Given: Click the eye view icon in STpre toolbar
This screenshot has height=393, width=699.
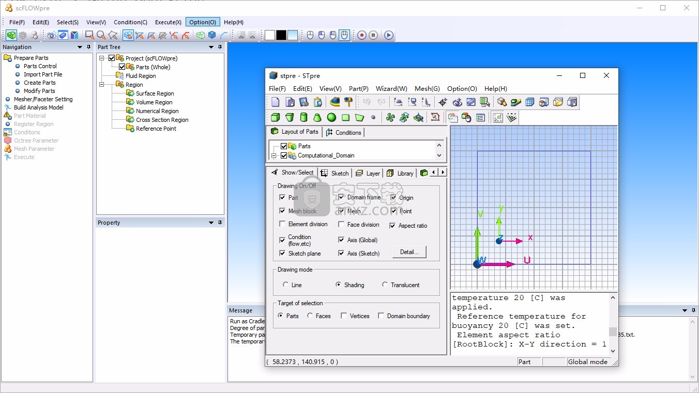Looking at the screenshot, I should [x=457, y=102].
